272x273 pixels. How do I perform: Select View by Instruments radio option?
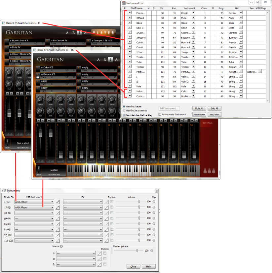click(x=124, y=111)
